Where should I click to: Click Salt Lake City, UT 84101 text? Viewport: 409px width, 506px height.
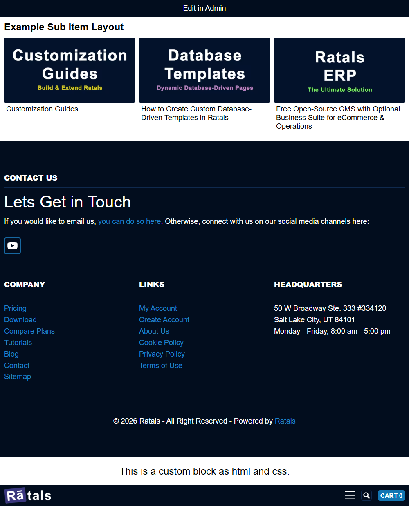315,320
